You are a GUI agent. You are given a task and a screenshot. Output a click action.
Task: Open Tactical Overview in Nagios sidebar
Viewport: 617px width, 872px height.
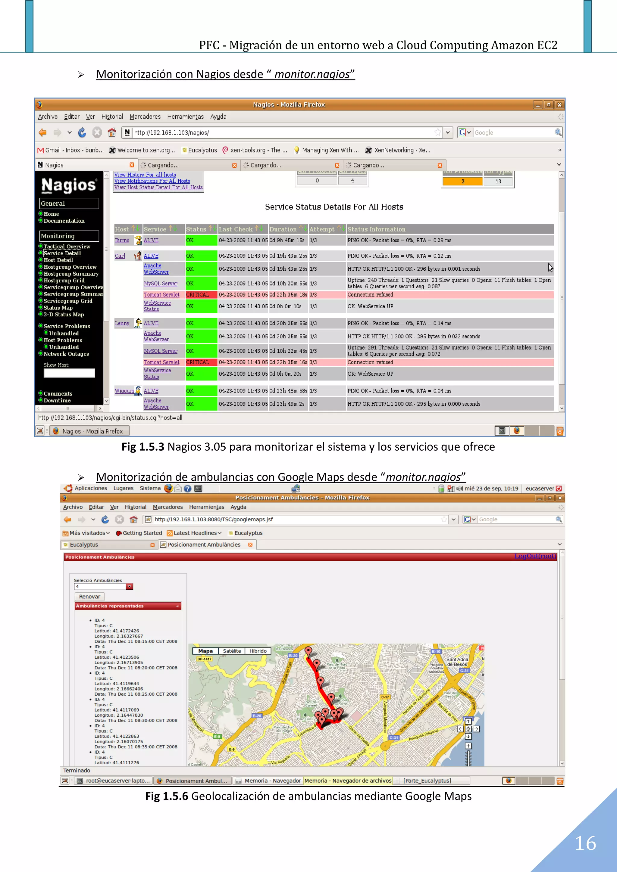point(67,246)
